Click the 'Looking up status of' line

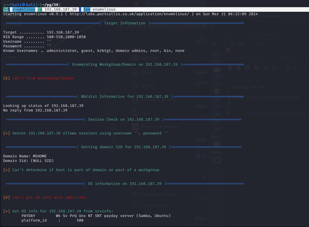point(43,106)
